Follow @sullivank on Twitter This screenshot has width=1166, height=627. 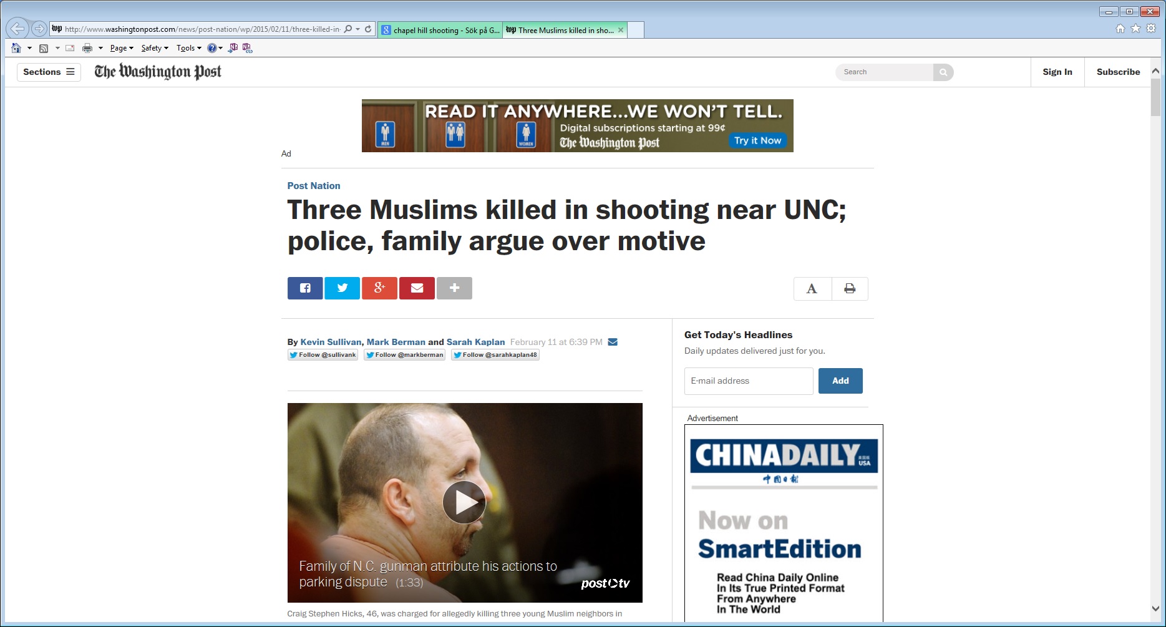tap(323, 355)
